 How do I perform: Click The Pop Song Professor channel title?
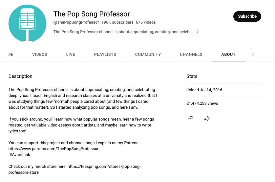[x=92, y=14]
